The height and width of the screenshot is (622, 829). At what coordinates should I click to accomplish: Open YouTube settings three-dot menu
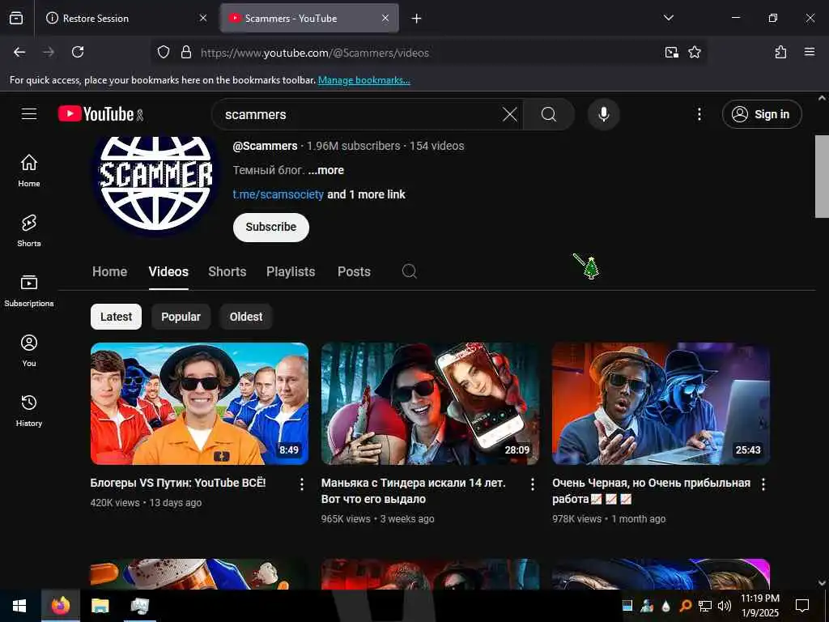[x=699, y=114]
